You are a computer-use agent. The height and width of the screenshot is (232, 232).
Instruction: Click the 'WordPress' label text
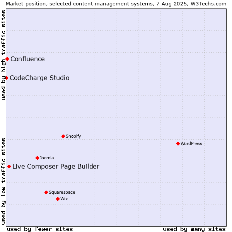point(191,143)
